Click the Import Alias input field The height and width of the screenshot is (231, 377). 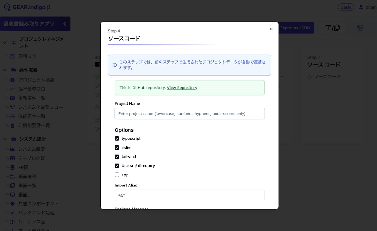tap(189, 195)
